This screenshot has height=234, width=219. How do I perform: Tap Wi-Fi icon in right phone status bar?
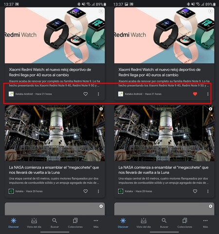click(x=198, y=4)
